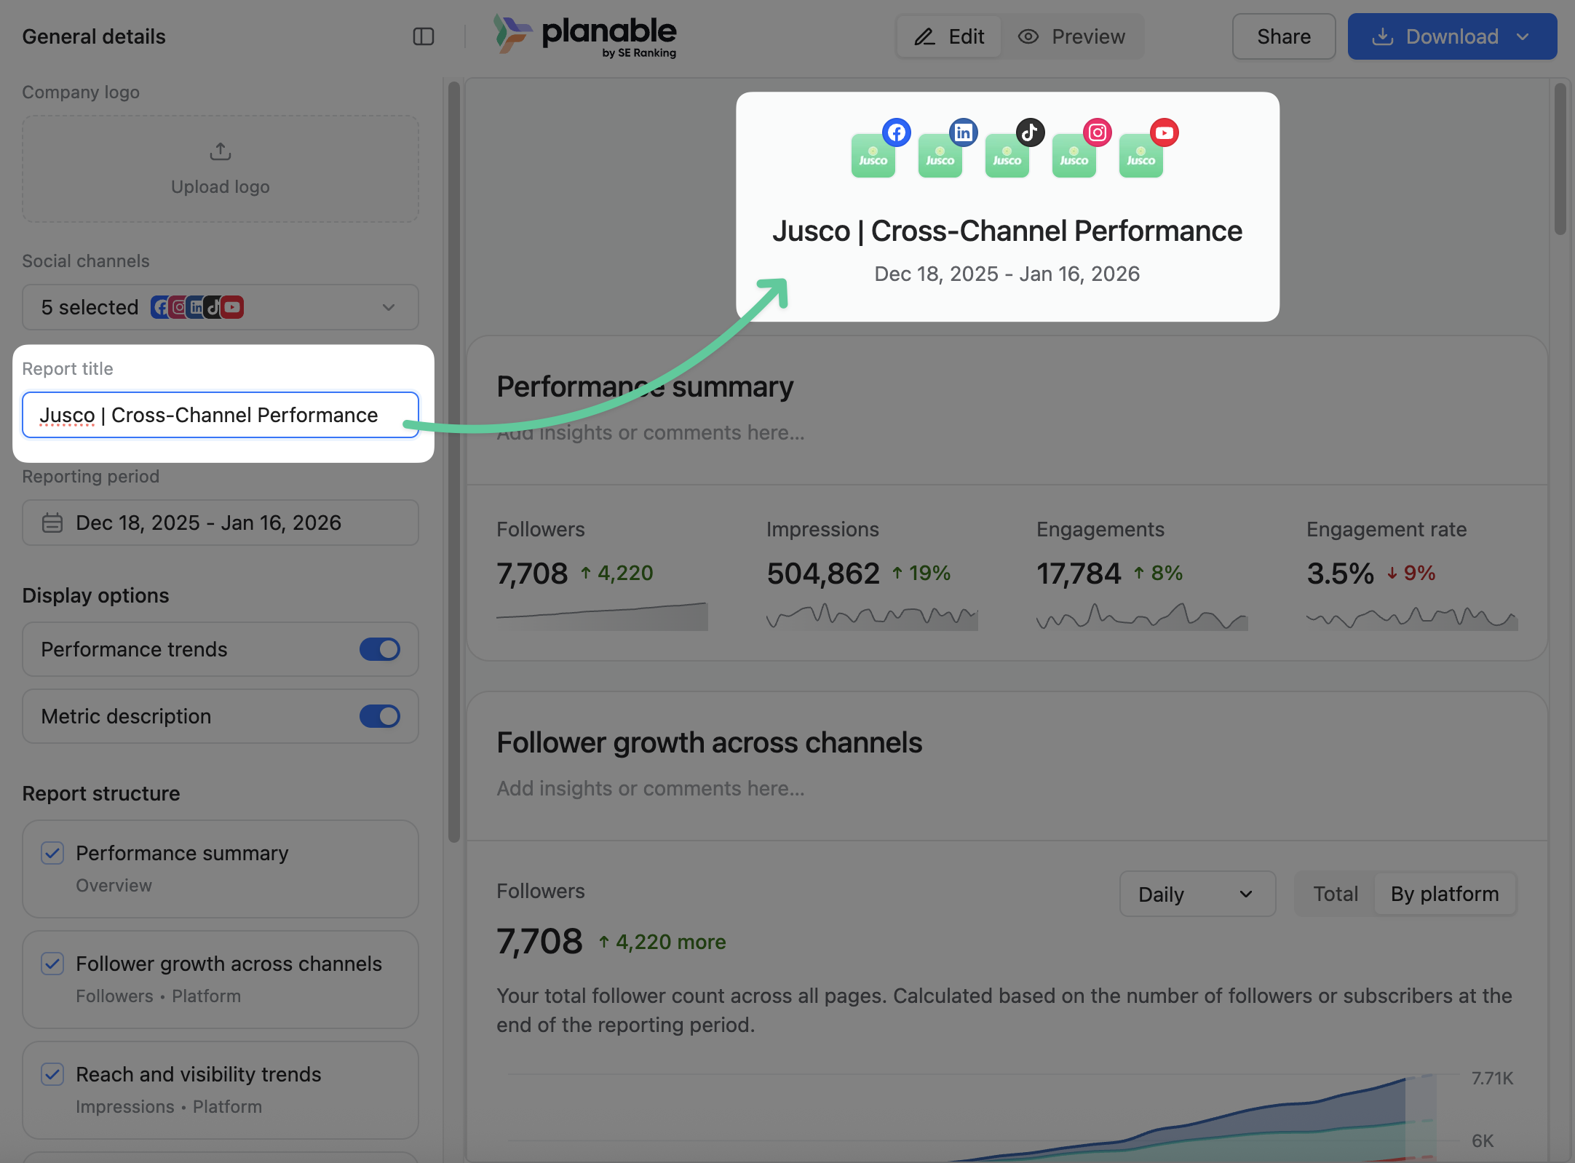Open the Daily interval dropdown

point(1197,894)
